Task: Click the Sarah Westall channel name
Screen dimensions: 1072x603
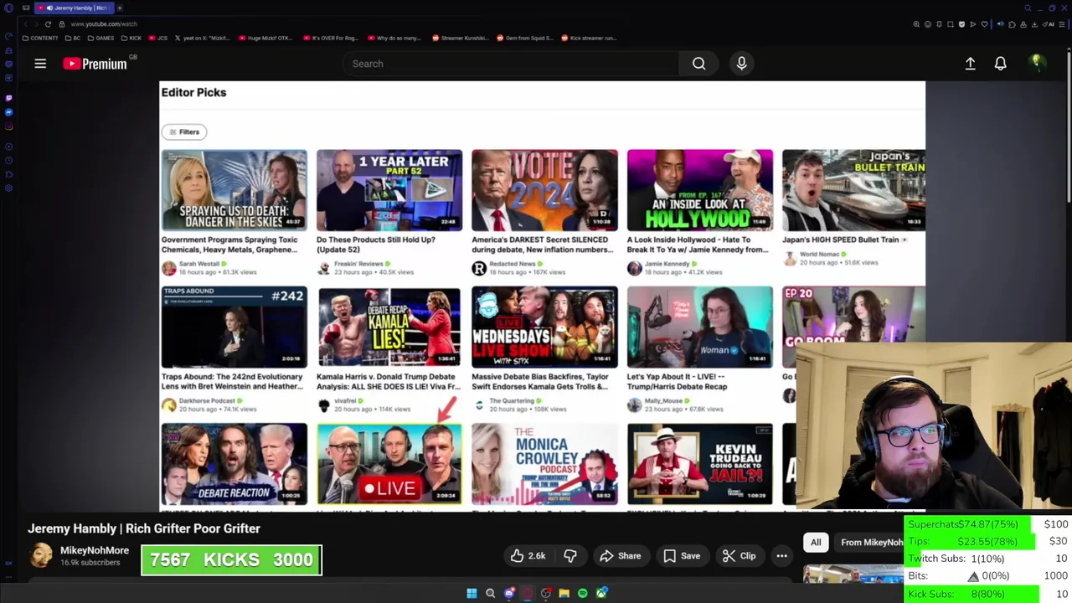Action: coord(198,264)
